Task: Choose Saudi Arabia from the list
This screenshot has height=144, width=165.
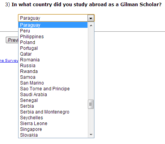Action: tap(53, 95)
